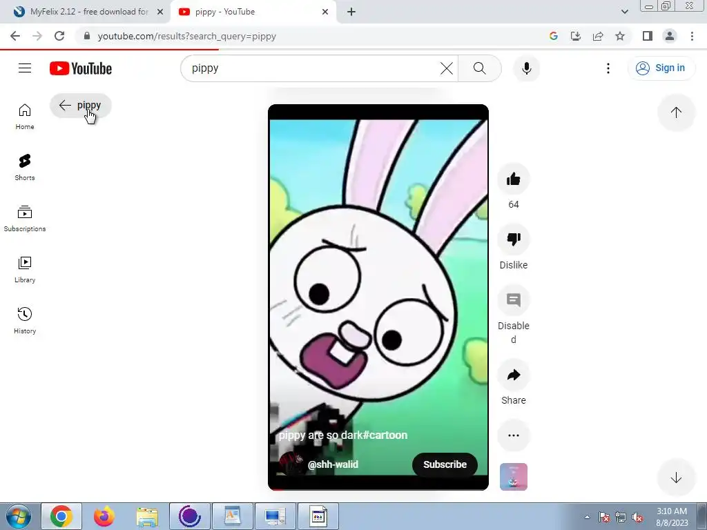Close the MyFelix tab
707x530 pixels.
click(x=160, y=12)
